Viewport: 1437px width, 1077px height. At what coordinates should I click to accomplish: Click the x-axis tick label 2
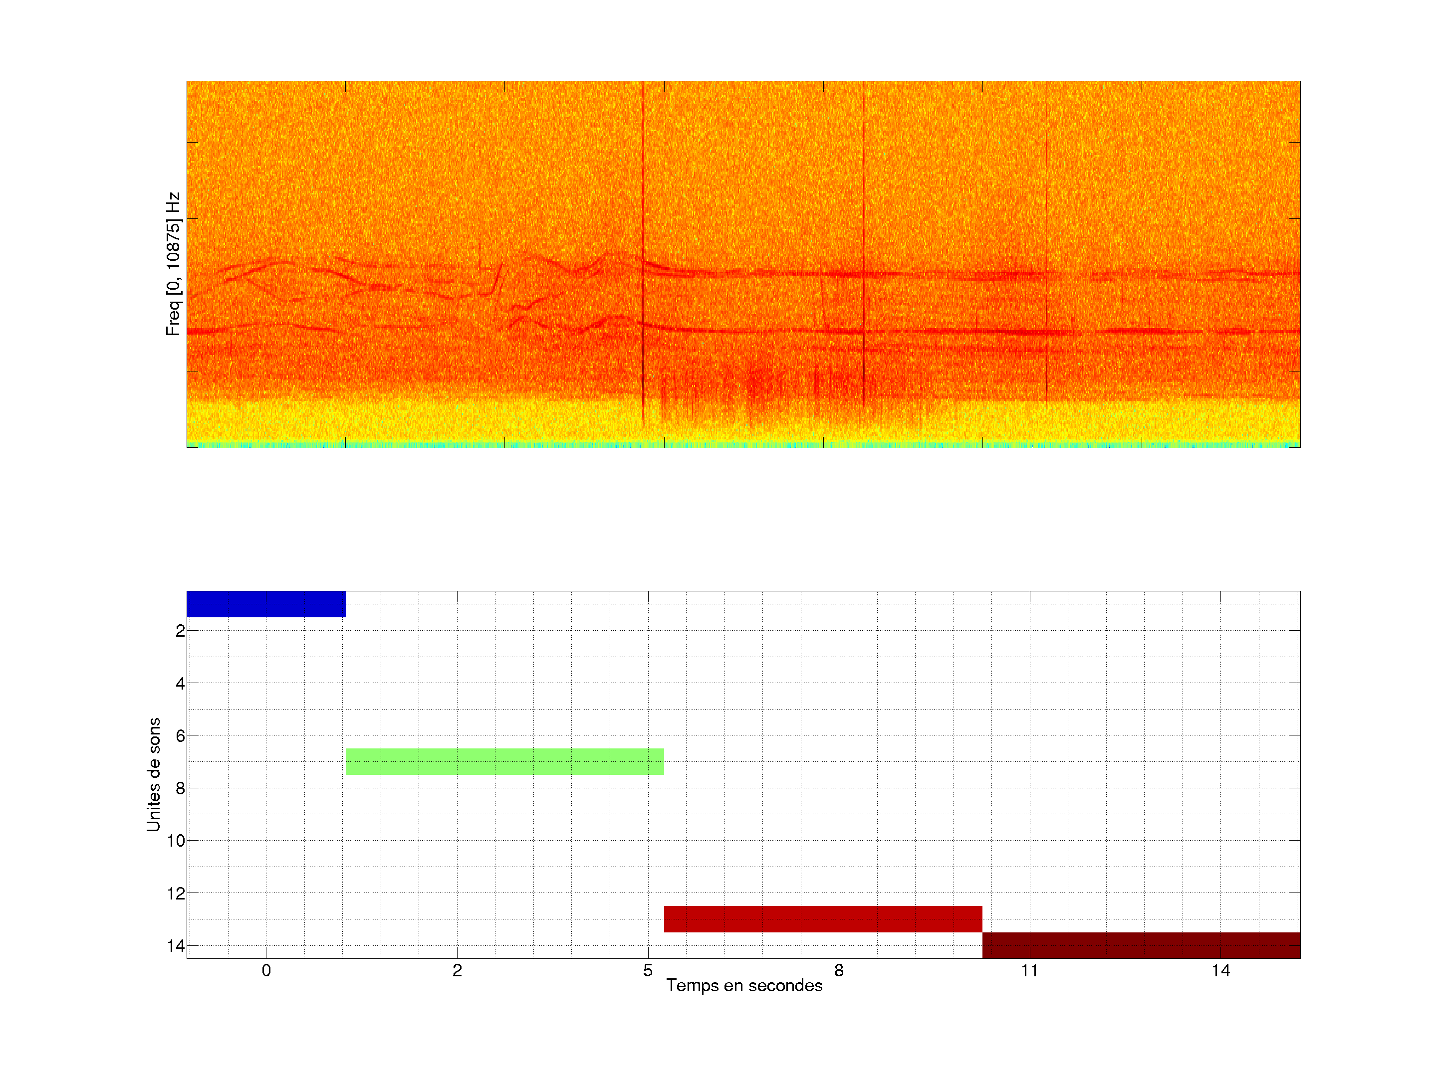(458, 970)
